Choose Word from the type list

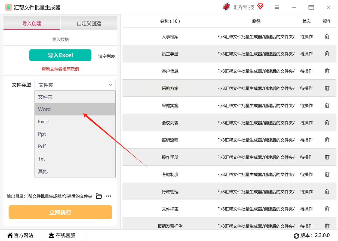[x=75, y=109]
